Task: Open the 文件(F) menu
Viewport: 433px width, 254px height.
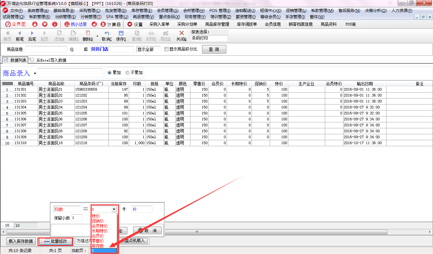Action: [x=16, y=11]
